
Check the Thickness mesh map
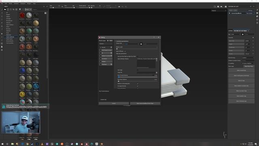click(101, 64)
